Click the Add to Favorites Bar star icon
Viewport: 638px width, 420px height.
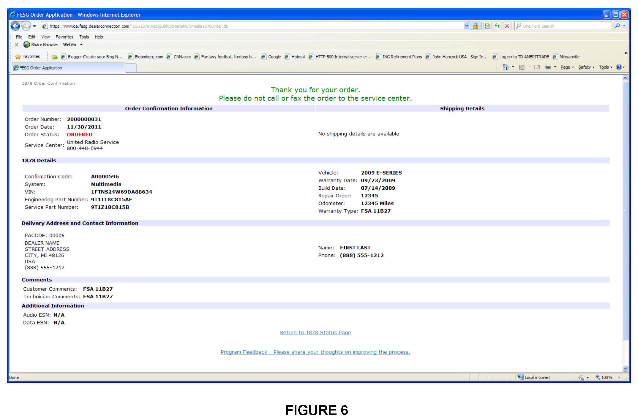click(54, 57)
